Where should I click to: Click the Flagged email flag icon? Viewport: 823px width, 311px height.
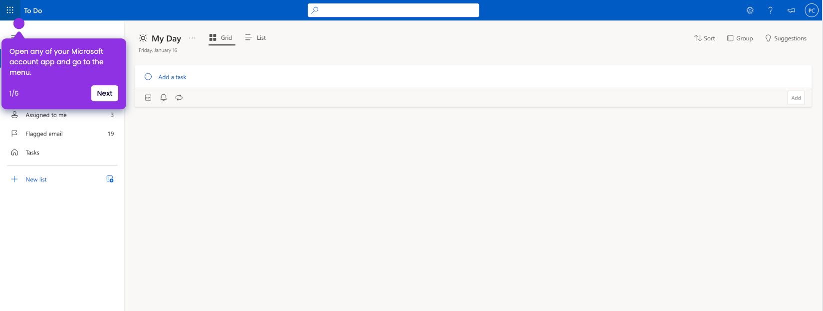pos(14,134)
